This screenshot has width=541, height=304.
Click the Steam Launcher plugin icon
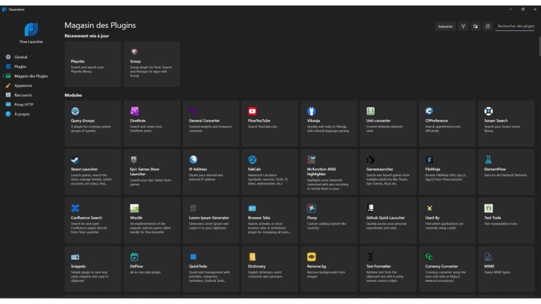75,159
